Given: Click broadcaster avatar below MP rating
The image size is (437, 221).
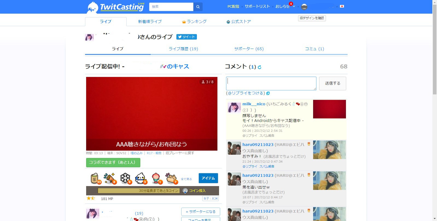Looking at the screenshot, I should (93, 214).
